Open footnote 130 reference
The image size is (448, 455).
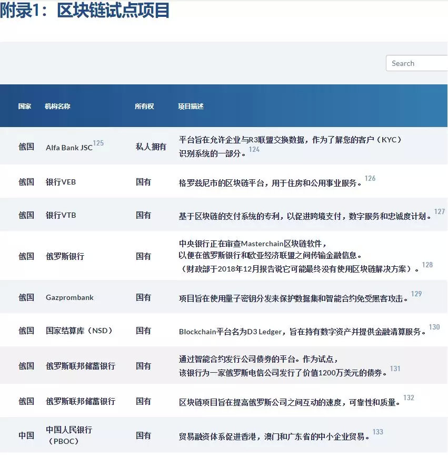point(434,327)
